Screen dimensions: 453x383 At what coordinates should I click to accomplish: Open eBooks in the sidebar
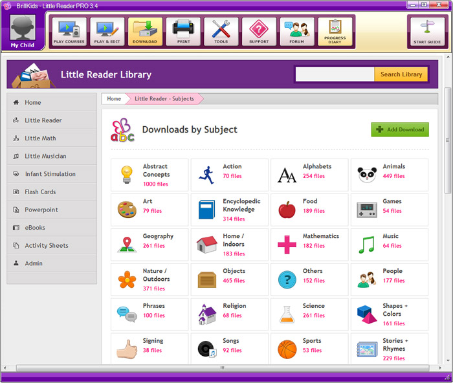point(52,228)
